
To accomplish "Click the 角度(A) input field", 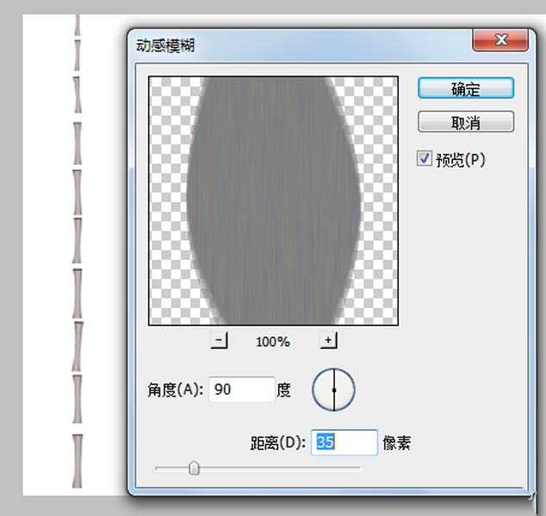I will (x=242, y=390).
